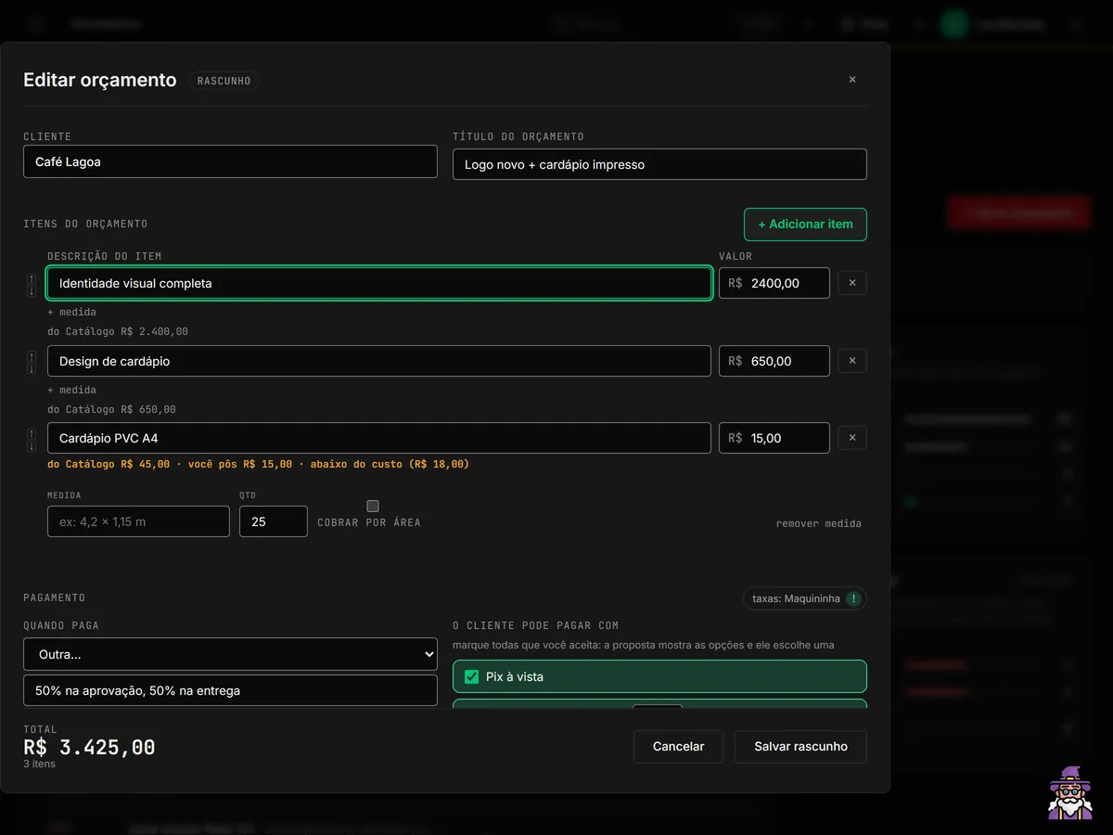Viewport: 1113px width, 835px height.
Task: Cancel editing the budget
Action: tap(678, 747)
